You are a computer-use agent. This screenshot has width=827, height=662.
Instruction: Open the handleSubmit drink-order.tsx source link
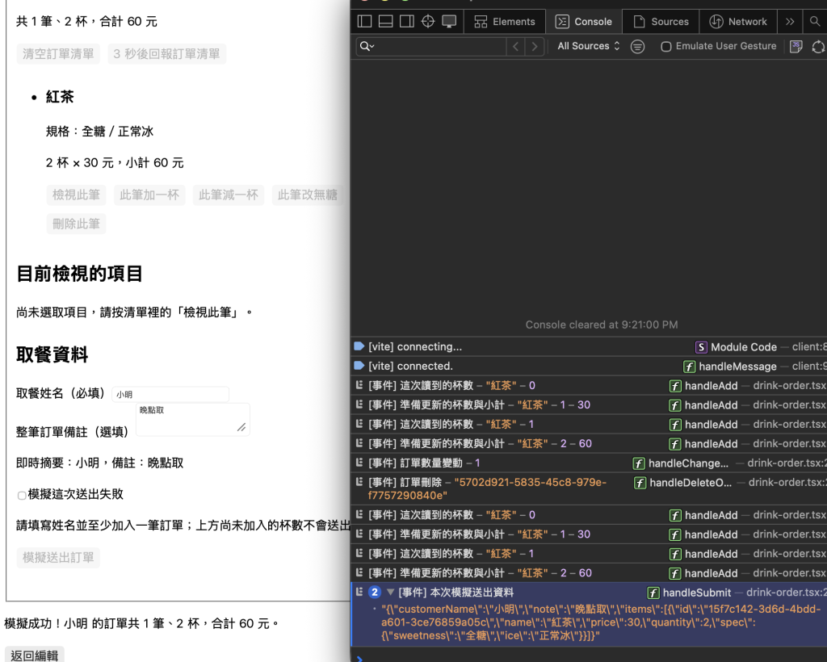pyautogui.click(x=787, y=593)
